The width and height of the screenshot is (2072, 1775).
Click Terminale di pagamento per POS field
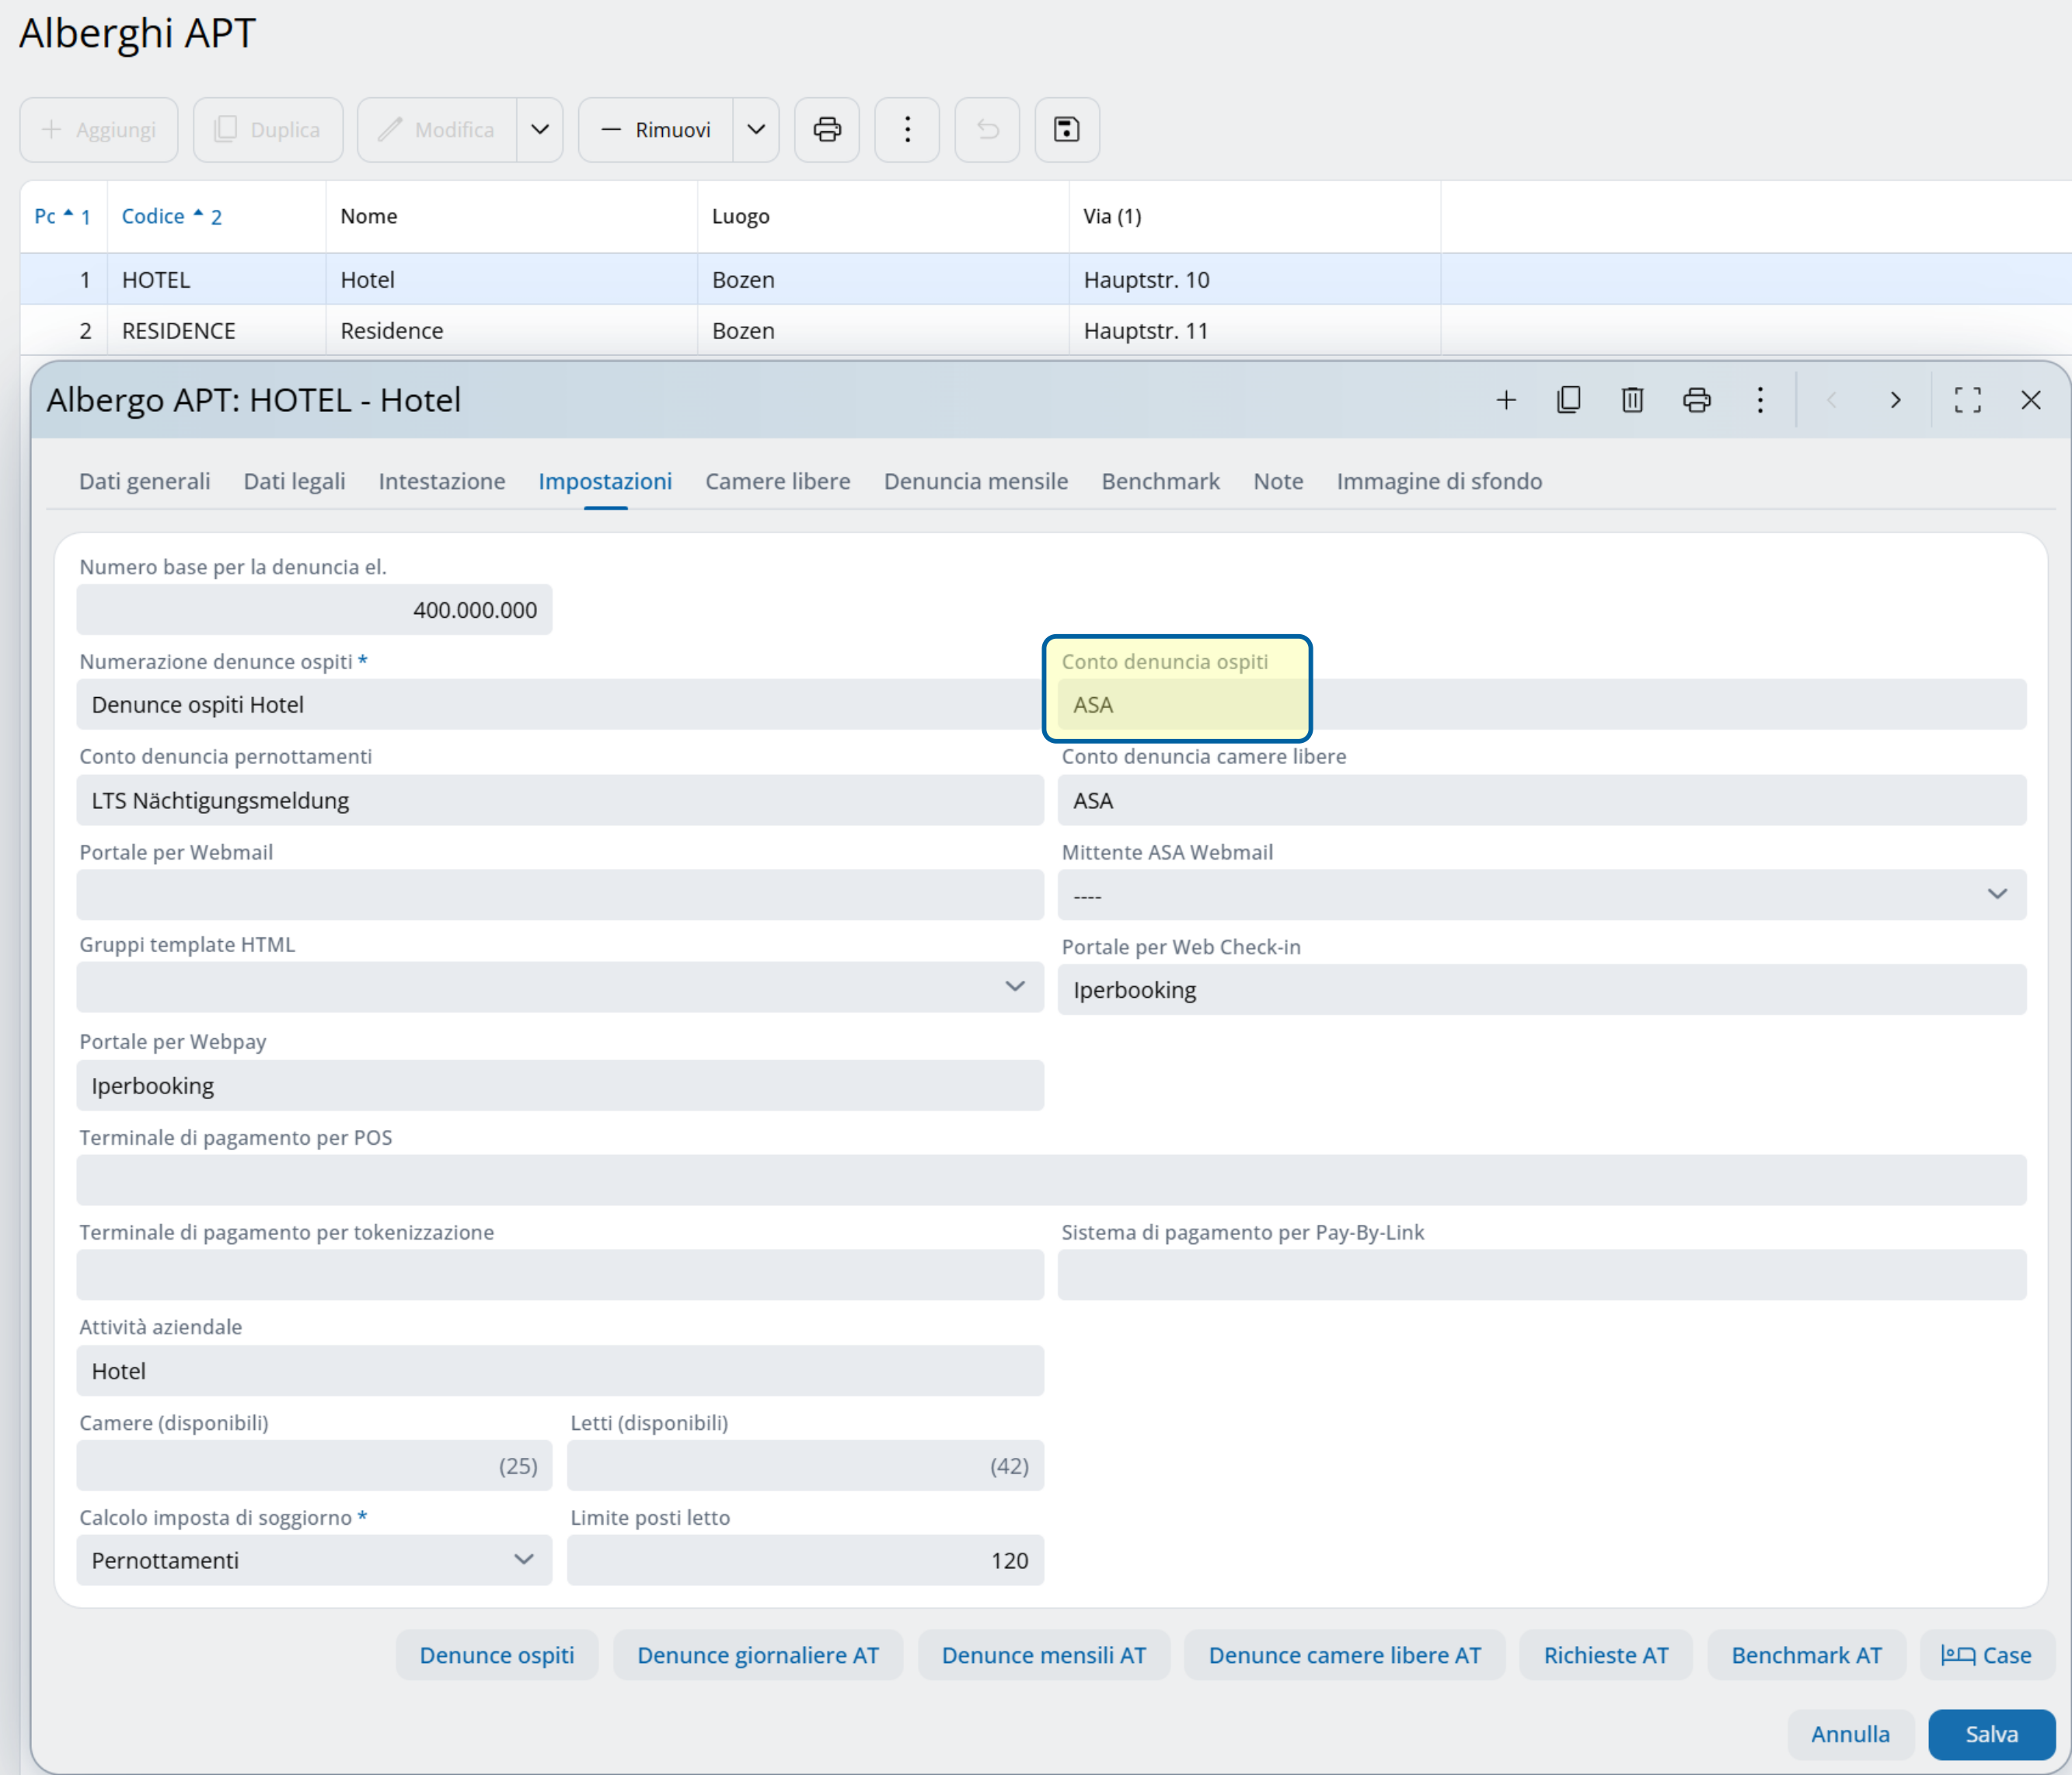[x=1051, y=1180]
